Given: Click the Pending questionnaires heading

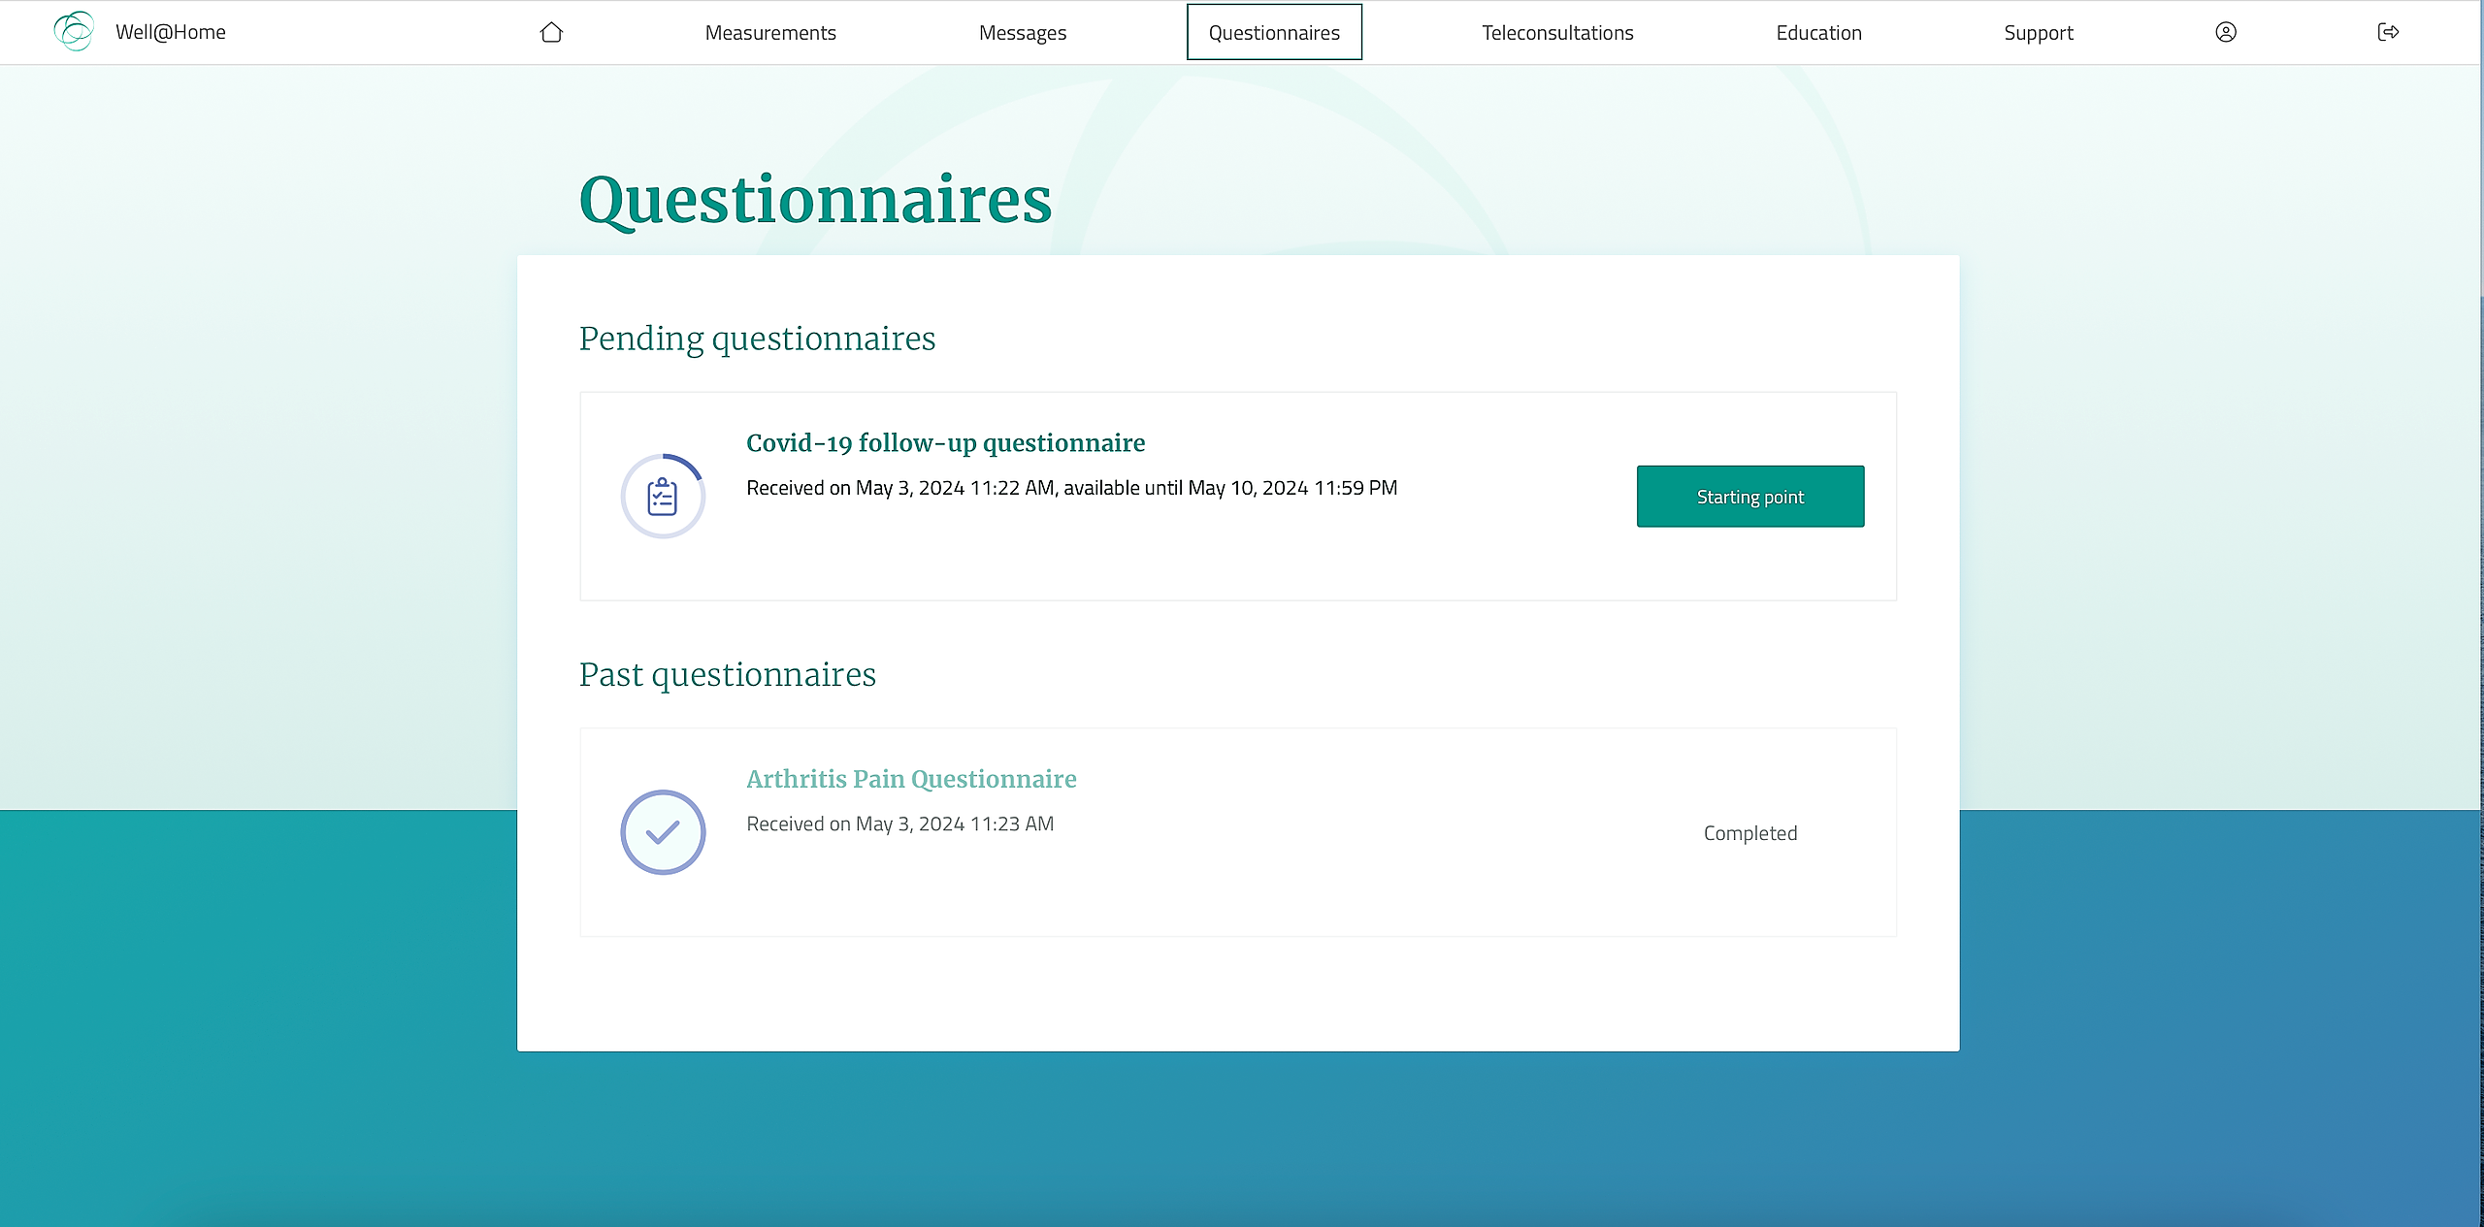Looking at the screenshot, I should coord(757,339).
